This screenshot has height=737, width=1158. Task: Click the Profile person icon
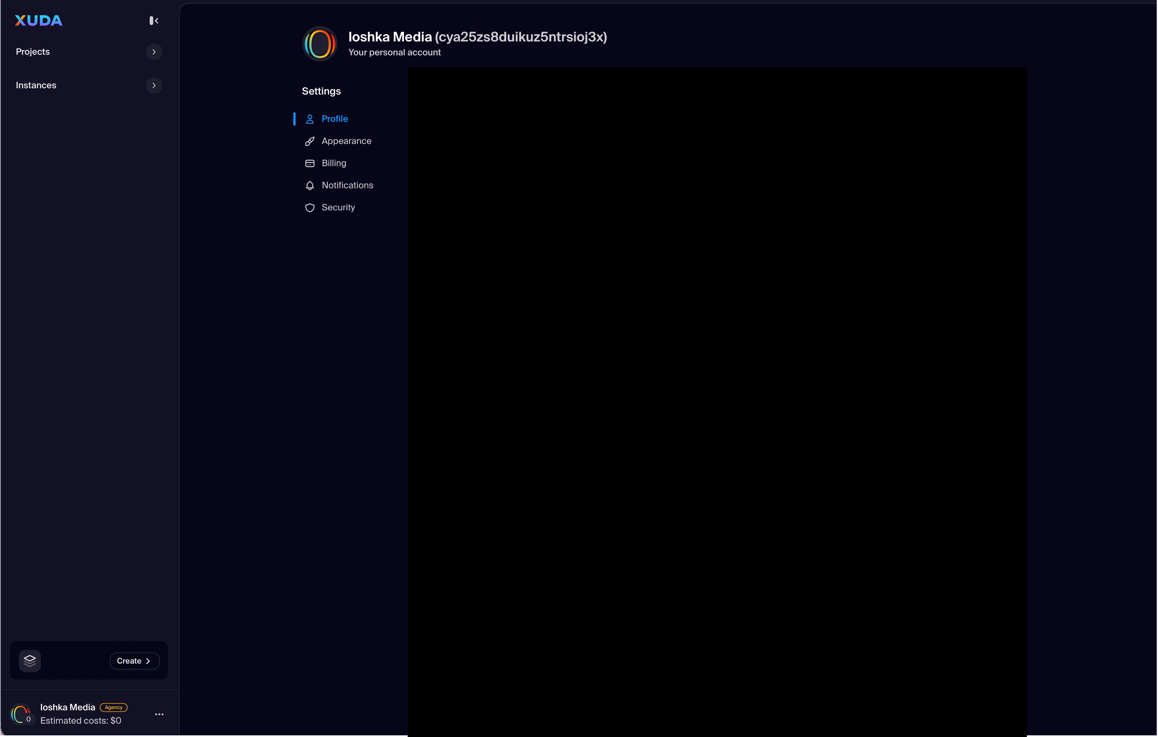point(310,119)
